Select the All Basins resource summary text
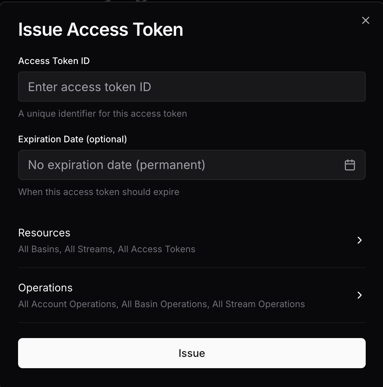383x387 pixels. 39,249
